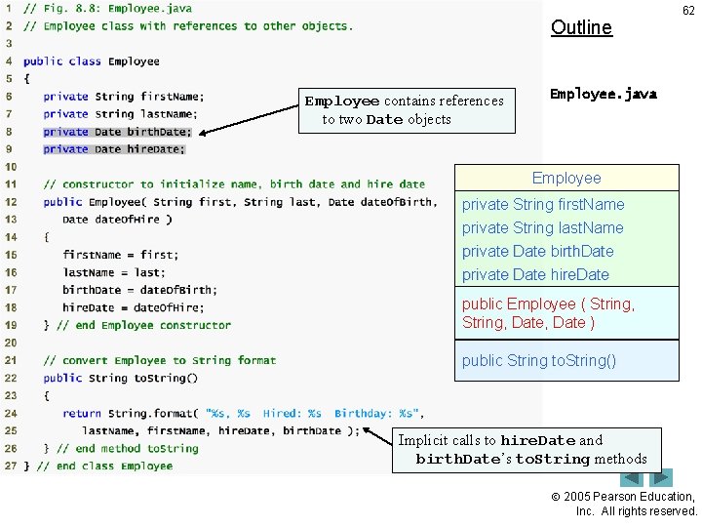Click slide number 62

pos(688,11)
